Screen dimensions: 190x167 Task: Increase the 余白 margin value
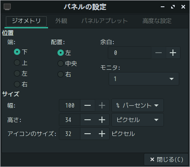pos(173,53)
